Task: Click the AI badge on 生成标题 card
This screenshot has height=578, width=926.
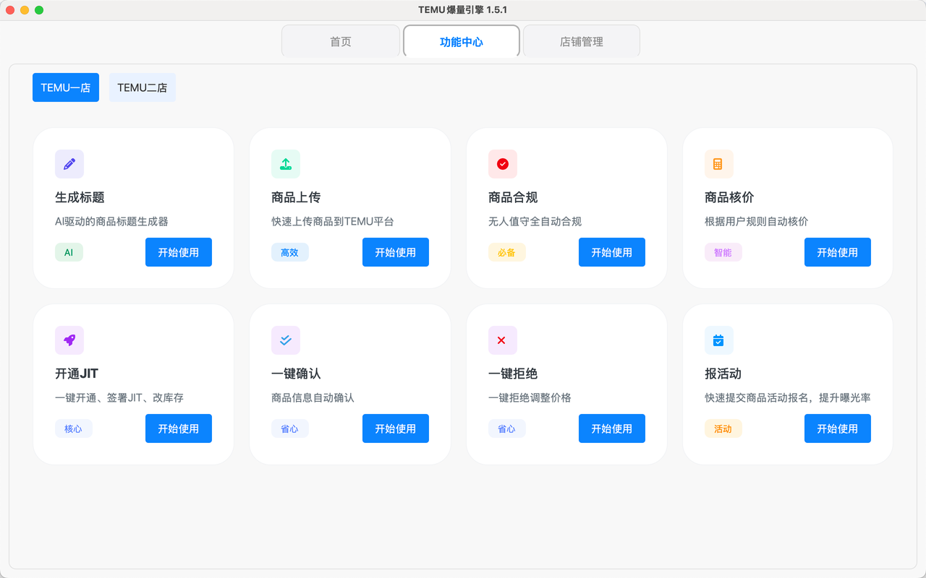Action: coord(69,252)
